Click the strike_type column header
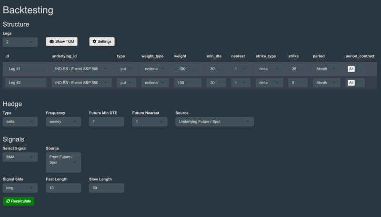 [x=266, y=56]
